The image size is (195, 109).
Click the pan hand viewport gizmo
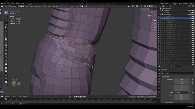(155, 24)
